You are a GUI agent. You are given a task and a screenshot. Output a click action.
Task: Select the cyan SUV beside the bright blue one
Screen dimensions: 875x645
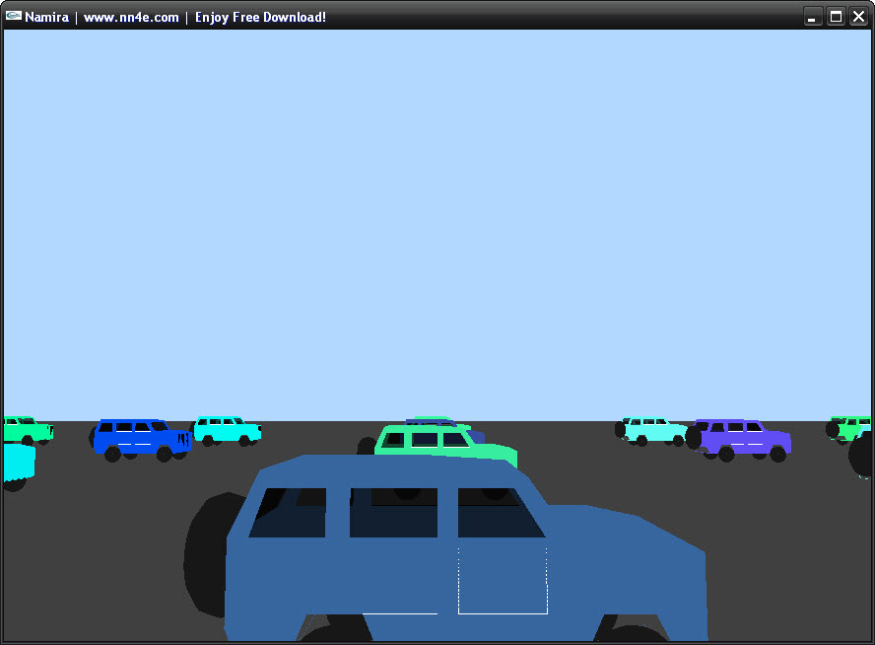tap(227, 431)
